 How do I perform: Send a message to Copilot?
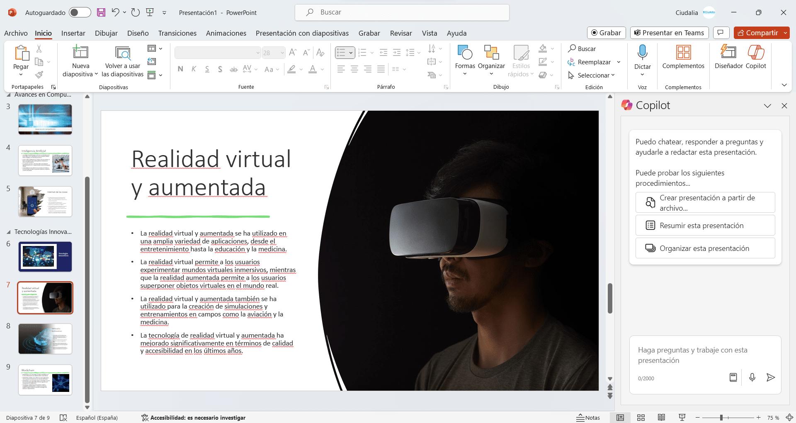771,377
